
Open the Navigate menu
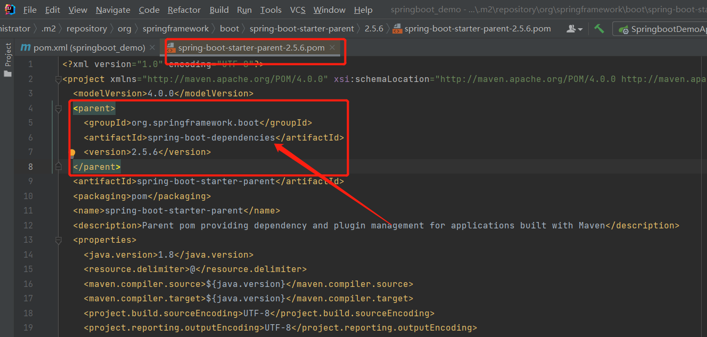point(113,10)
